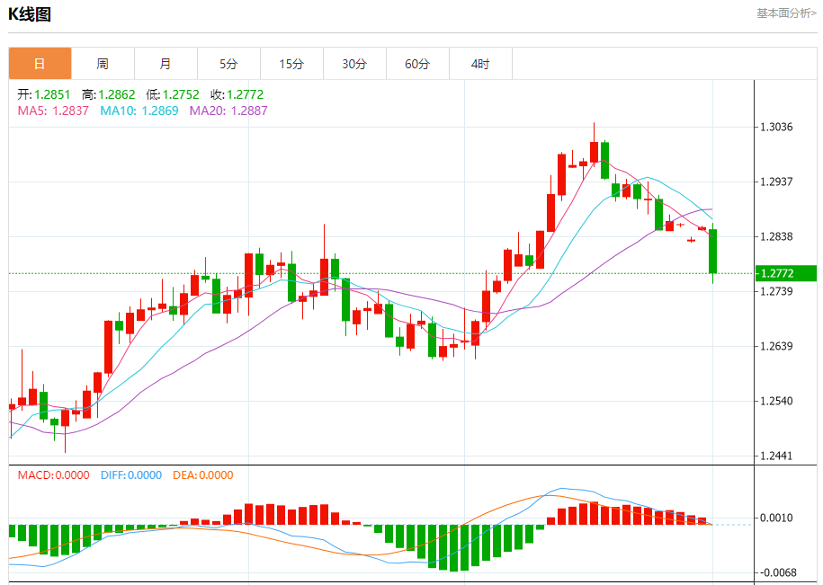Click the MACD value label
The height and width of the screenshot is (585, 823).
[x=53, y=475]
